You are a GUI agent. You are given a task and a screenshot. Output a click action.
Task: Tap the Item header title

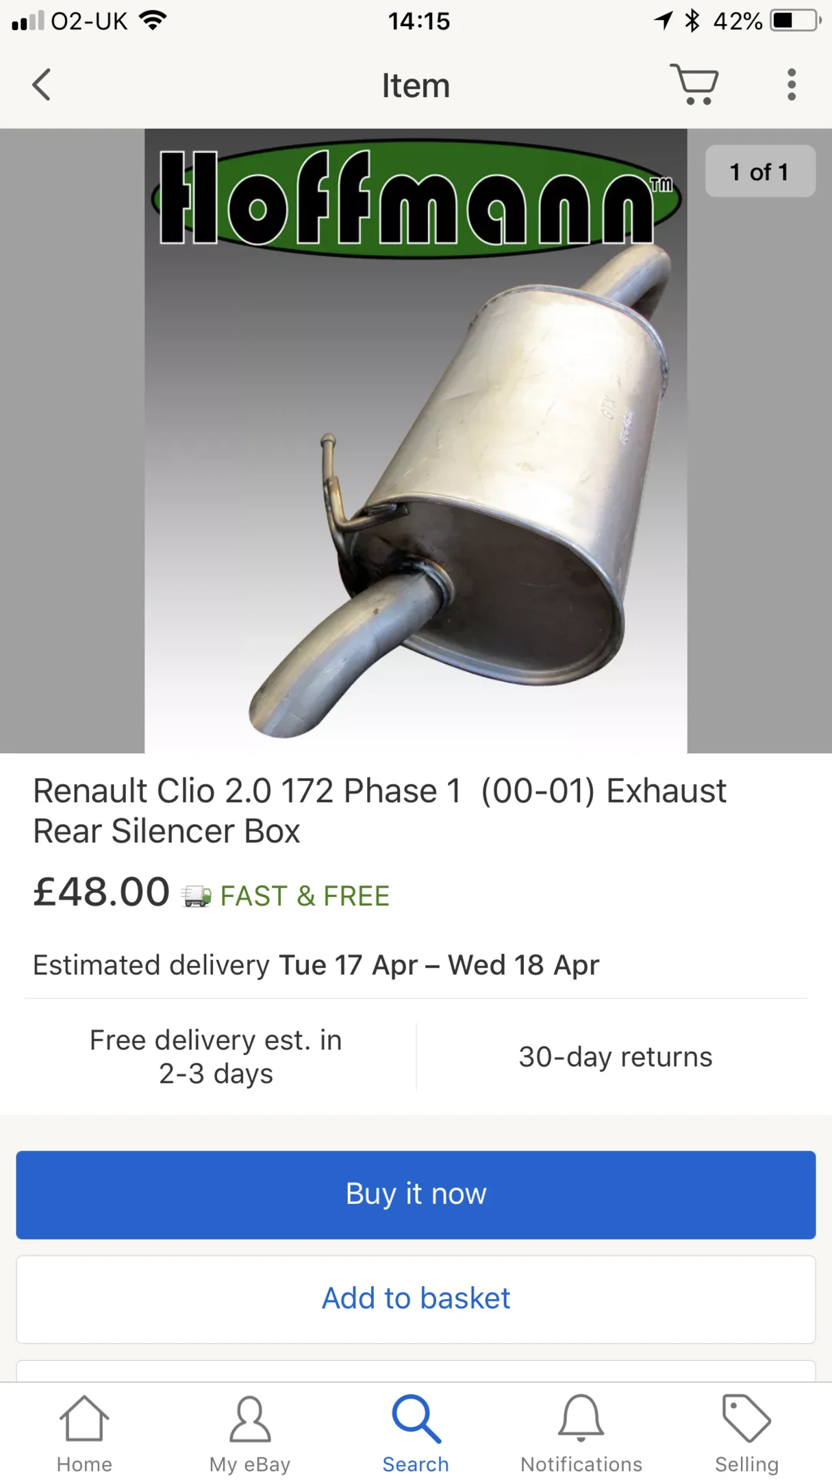click(416, 86)
